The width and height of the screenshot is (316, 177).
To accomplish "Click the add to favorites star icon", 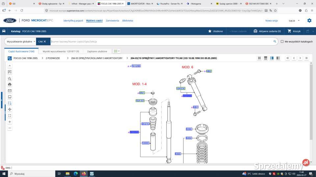I will click(x=10, y=78).
